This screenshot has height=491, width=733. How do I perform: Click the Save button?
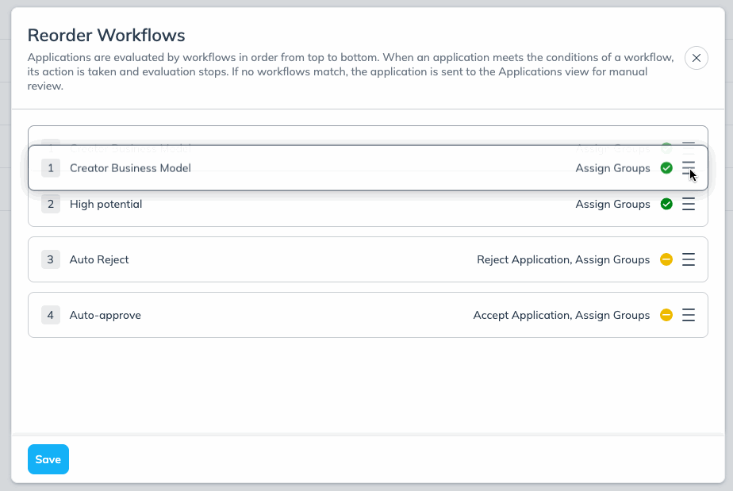tap(48, 459)
